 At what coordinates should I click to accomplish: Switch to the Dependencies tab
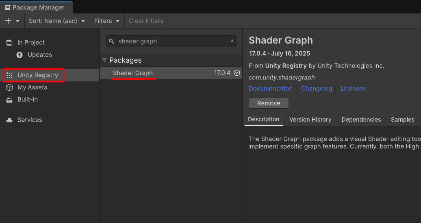click(x=361, y=120)
